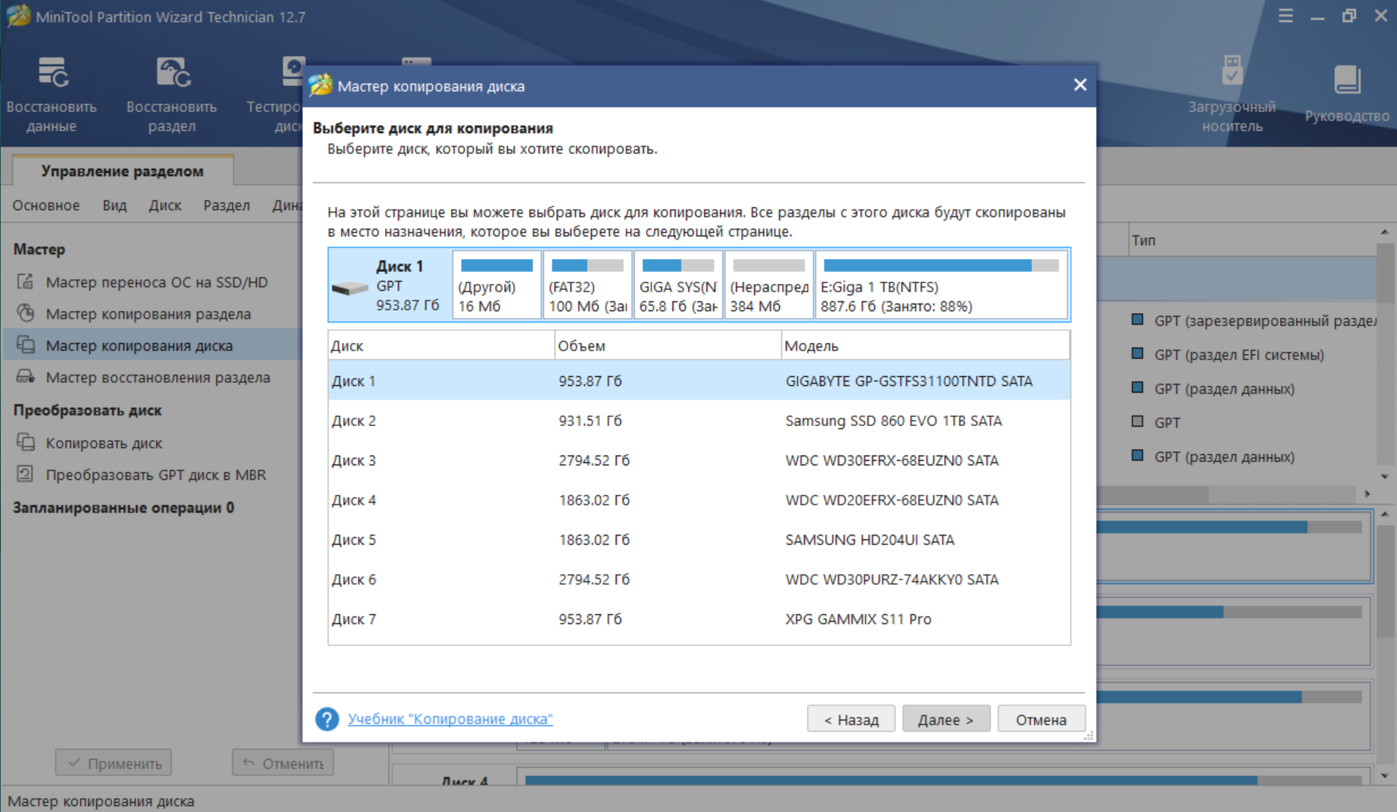
Task: Select Диск 7 XPG GAMMIX S11 Pro row
Action: [699, 619]
